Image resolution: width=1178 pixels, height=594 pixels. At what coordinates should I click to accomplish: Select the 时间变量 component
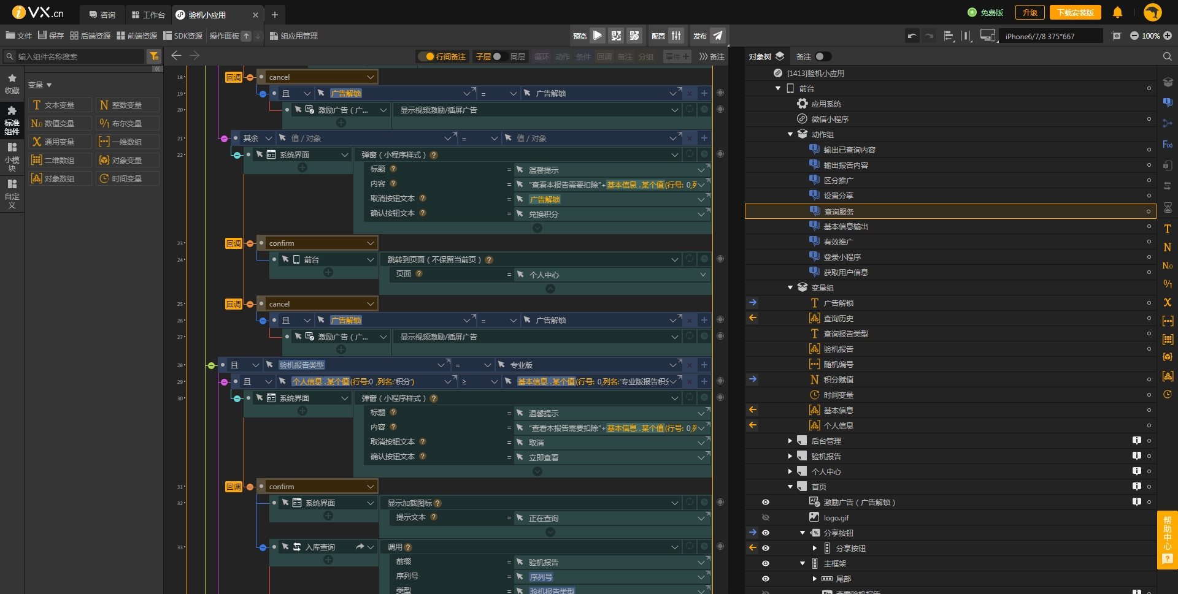click(127, 178)
